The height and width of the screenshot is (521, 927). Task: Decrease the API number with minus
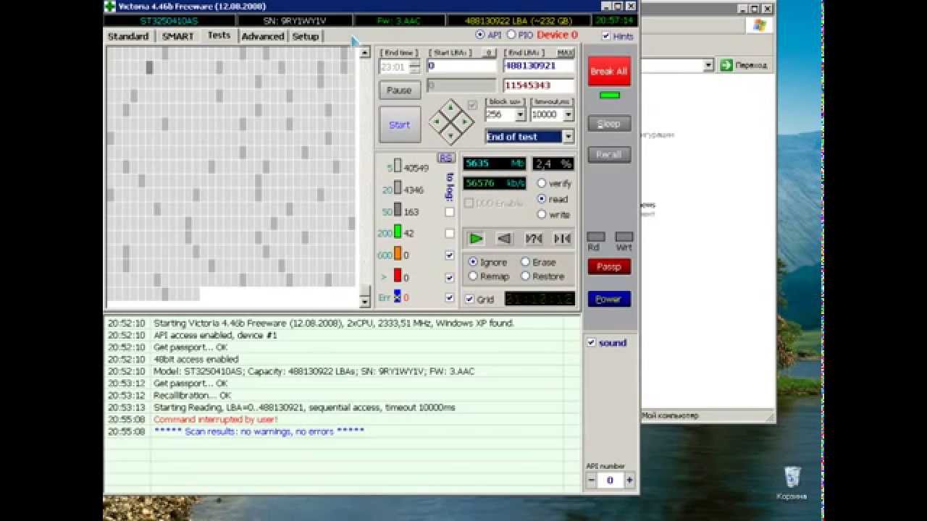(x=592, y=480)
